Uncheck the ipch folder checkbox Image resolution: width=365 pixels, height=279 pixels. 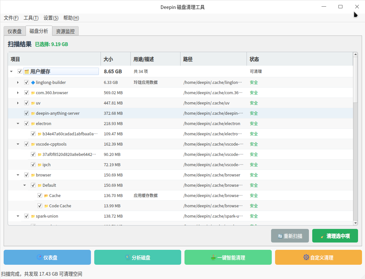click(x=33, y=165)
